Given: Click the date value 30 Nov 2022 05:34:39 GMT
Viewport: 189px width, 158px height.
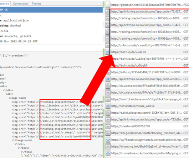Looking at the screenshot, I should (19, 41).
